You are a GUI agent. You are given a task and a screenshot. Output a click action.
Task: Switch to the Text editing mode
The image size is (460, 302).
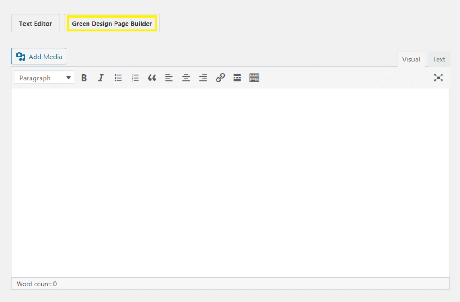(438, 59)
